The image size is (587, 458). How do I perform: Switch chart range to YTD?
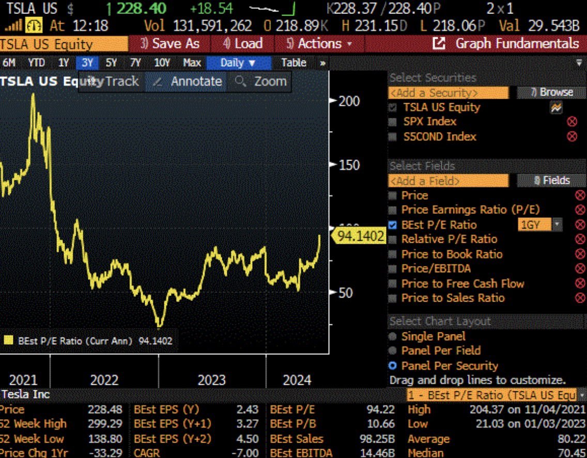pos(36,63)
